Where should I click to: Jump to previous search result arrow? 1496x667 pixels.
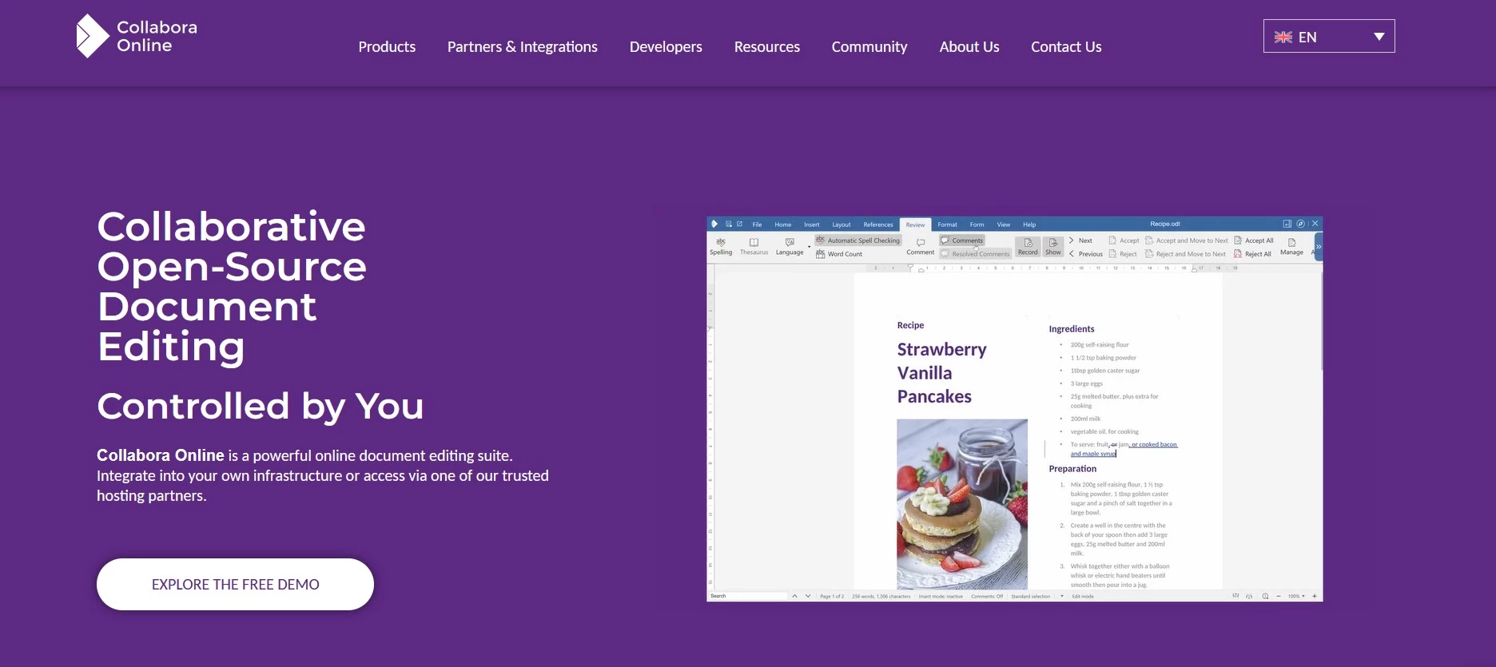(x=795, y=596)
